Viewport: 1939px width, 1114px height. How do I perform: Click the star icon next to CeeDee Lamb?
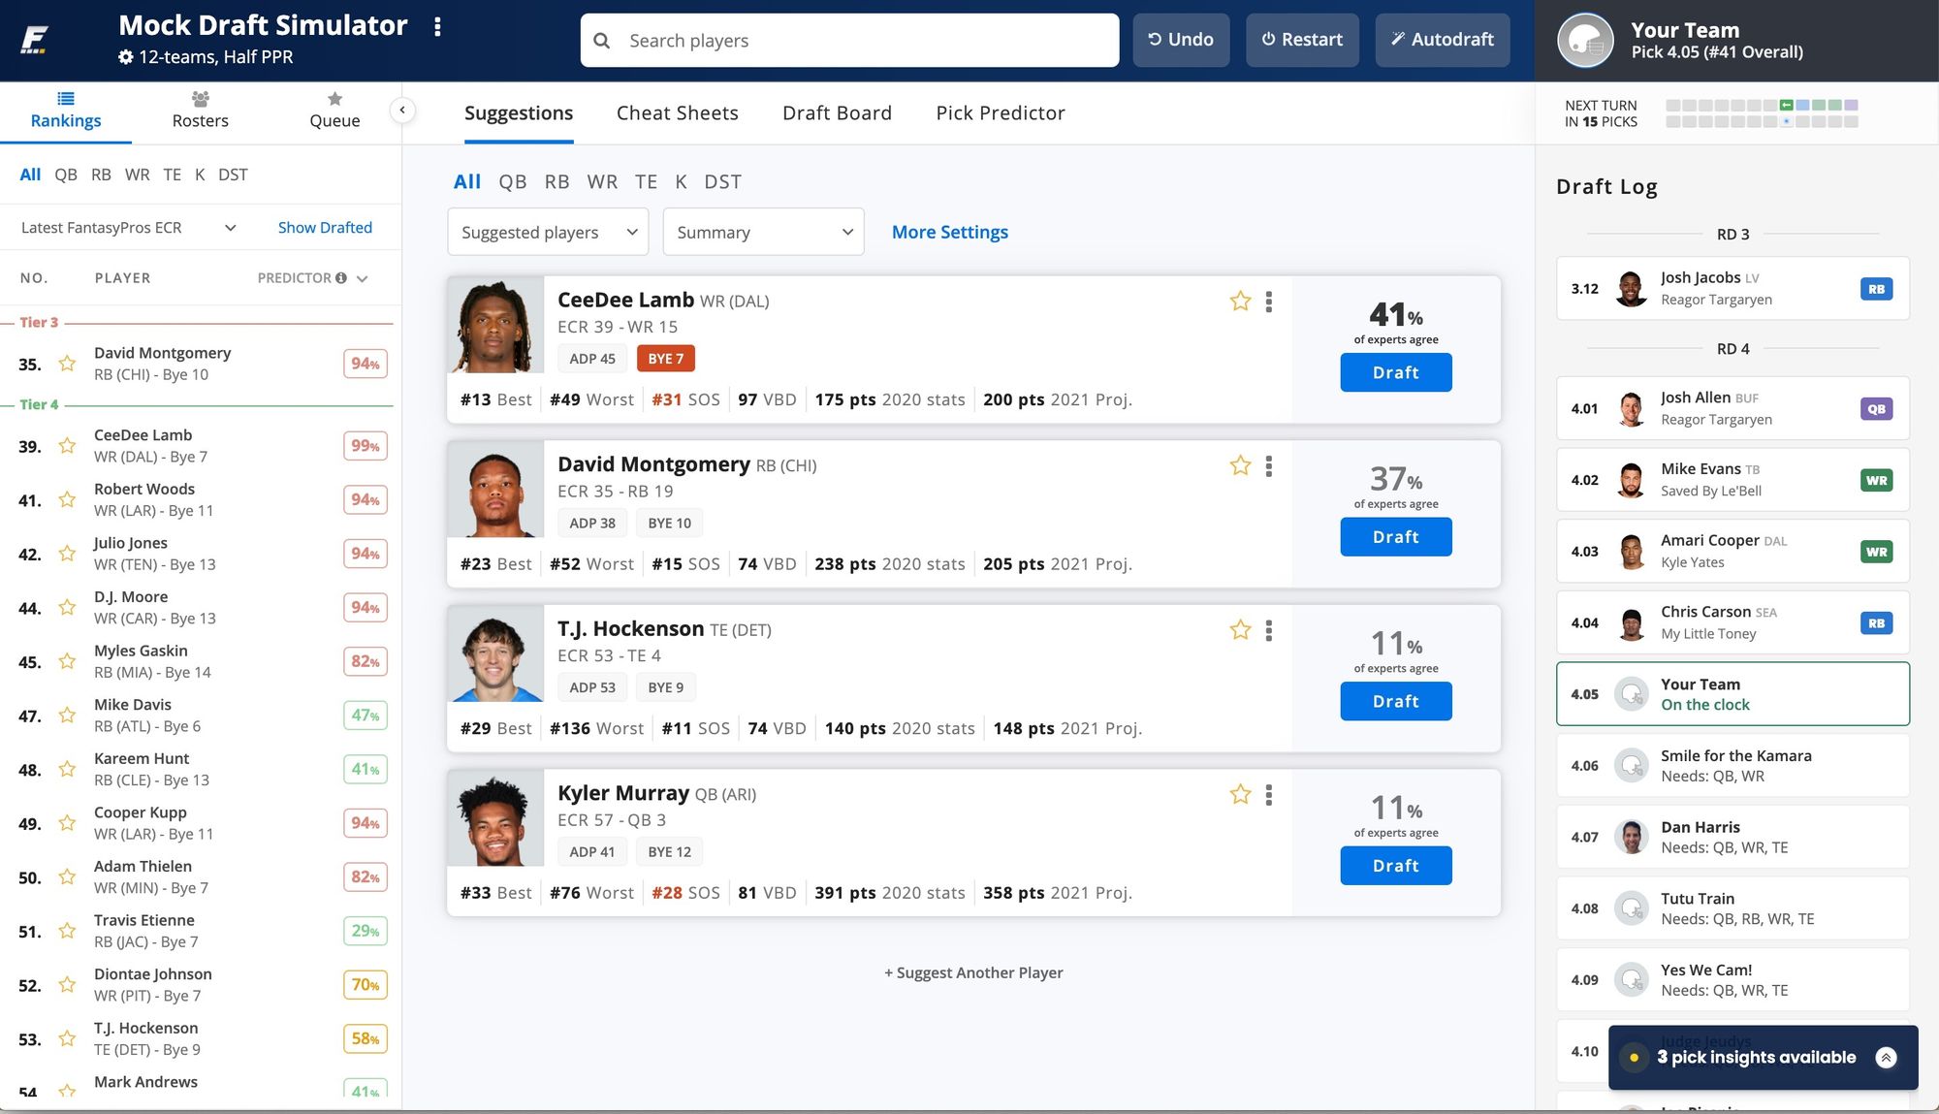click(1240, 300)
